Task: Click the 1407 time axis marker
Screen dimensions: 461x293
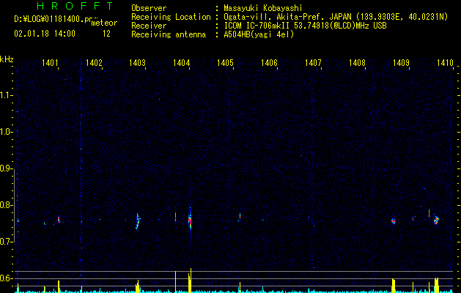Action: click(313, 62)
